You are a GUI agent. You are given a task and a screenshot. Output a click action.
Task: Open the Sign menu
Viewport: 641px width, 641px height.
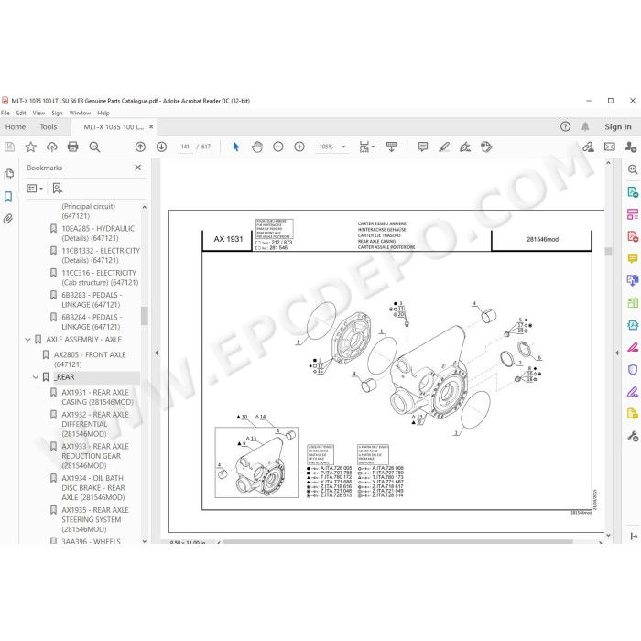pos(57,113)
